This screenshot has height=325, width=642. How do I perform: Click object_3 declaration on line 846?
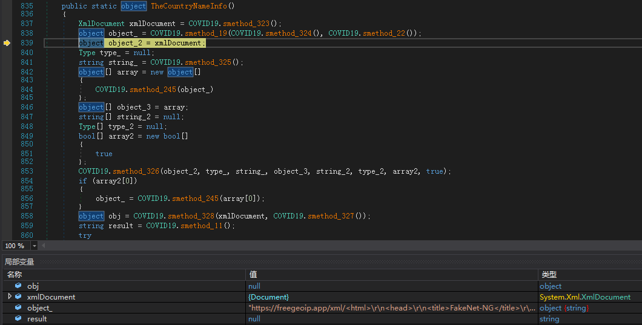(134, 107)
